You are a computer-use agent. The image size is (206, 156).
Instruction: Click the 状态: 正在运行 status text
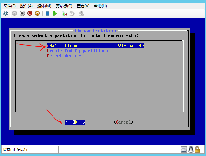15,149
